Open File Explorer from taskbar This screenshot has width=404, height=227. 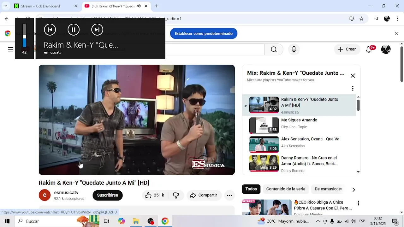[x=136, y=221]
